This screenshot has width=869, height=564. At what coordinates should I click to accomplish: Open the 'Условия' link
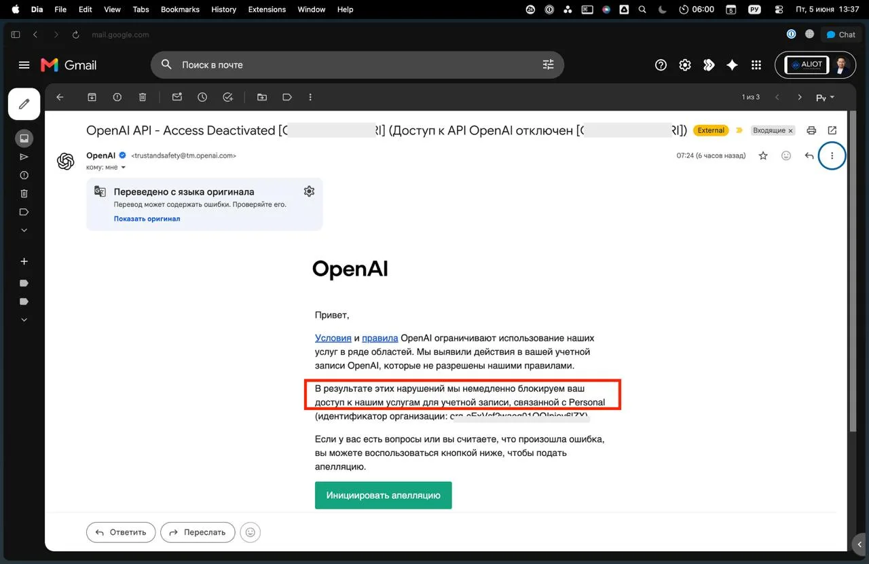coord(333,338)
